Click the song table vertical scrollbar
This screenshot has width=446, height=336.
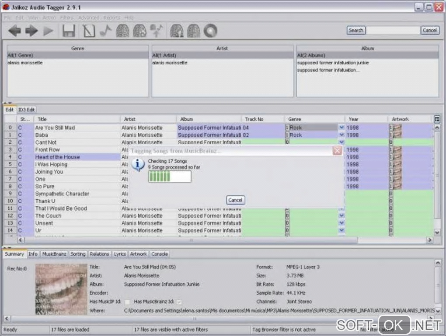coord(437,175)
